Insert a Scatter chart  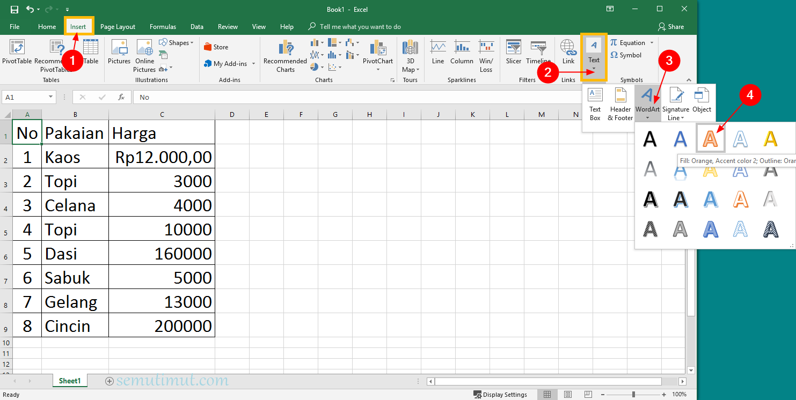333,67
